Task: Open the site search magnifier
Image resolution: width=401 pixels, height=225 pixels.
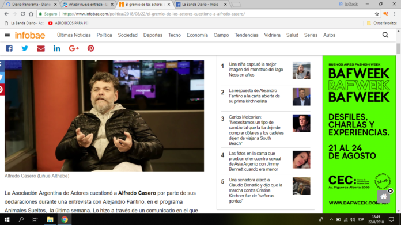Action: pyautogui.click(x=385, y=35)
